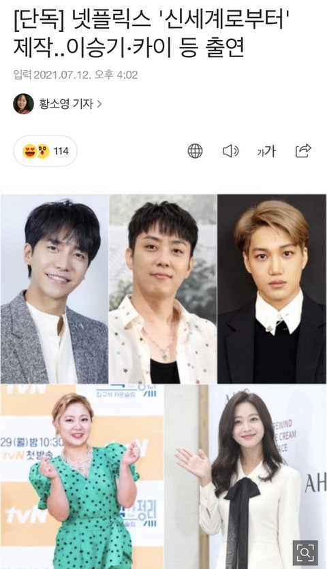Tap the heart-eyes emoji reaction

pyautogui.click(x=29, y=151)
